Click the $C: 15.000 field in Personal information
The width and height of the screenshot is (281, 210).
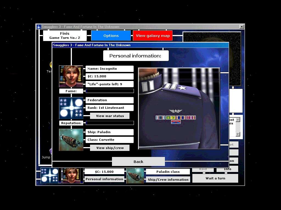(109, 77)
